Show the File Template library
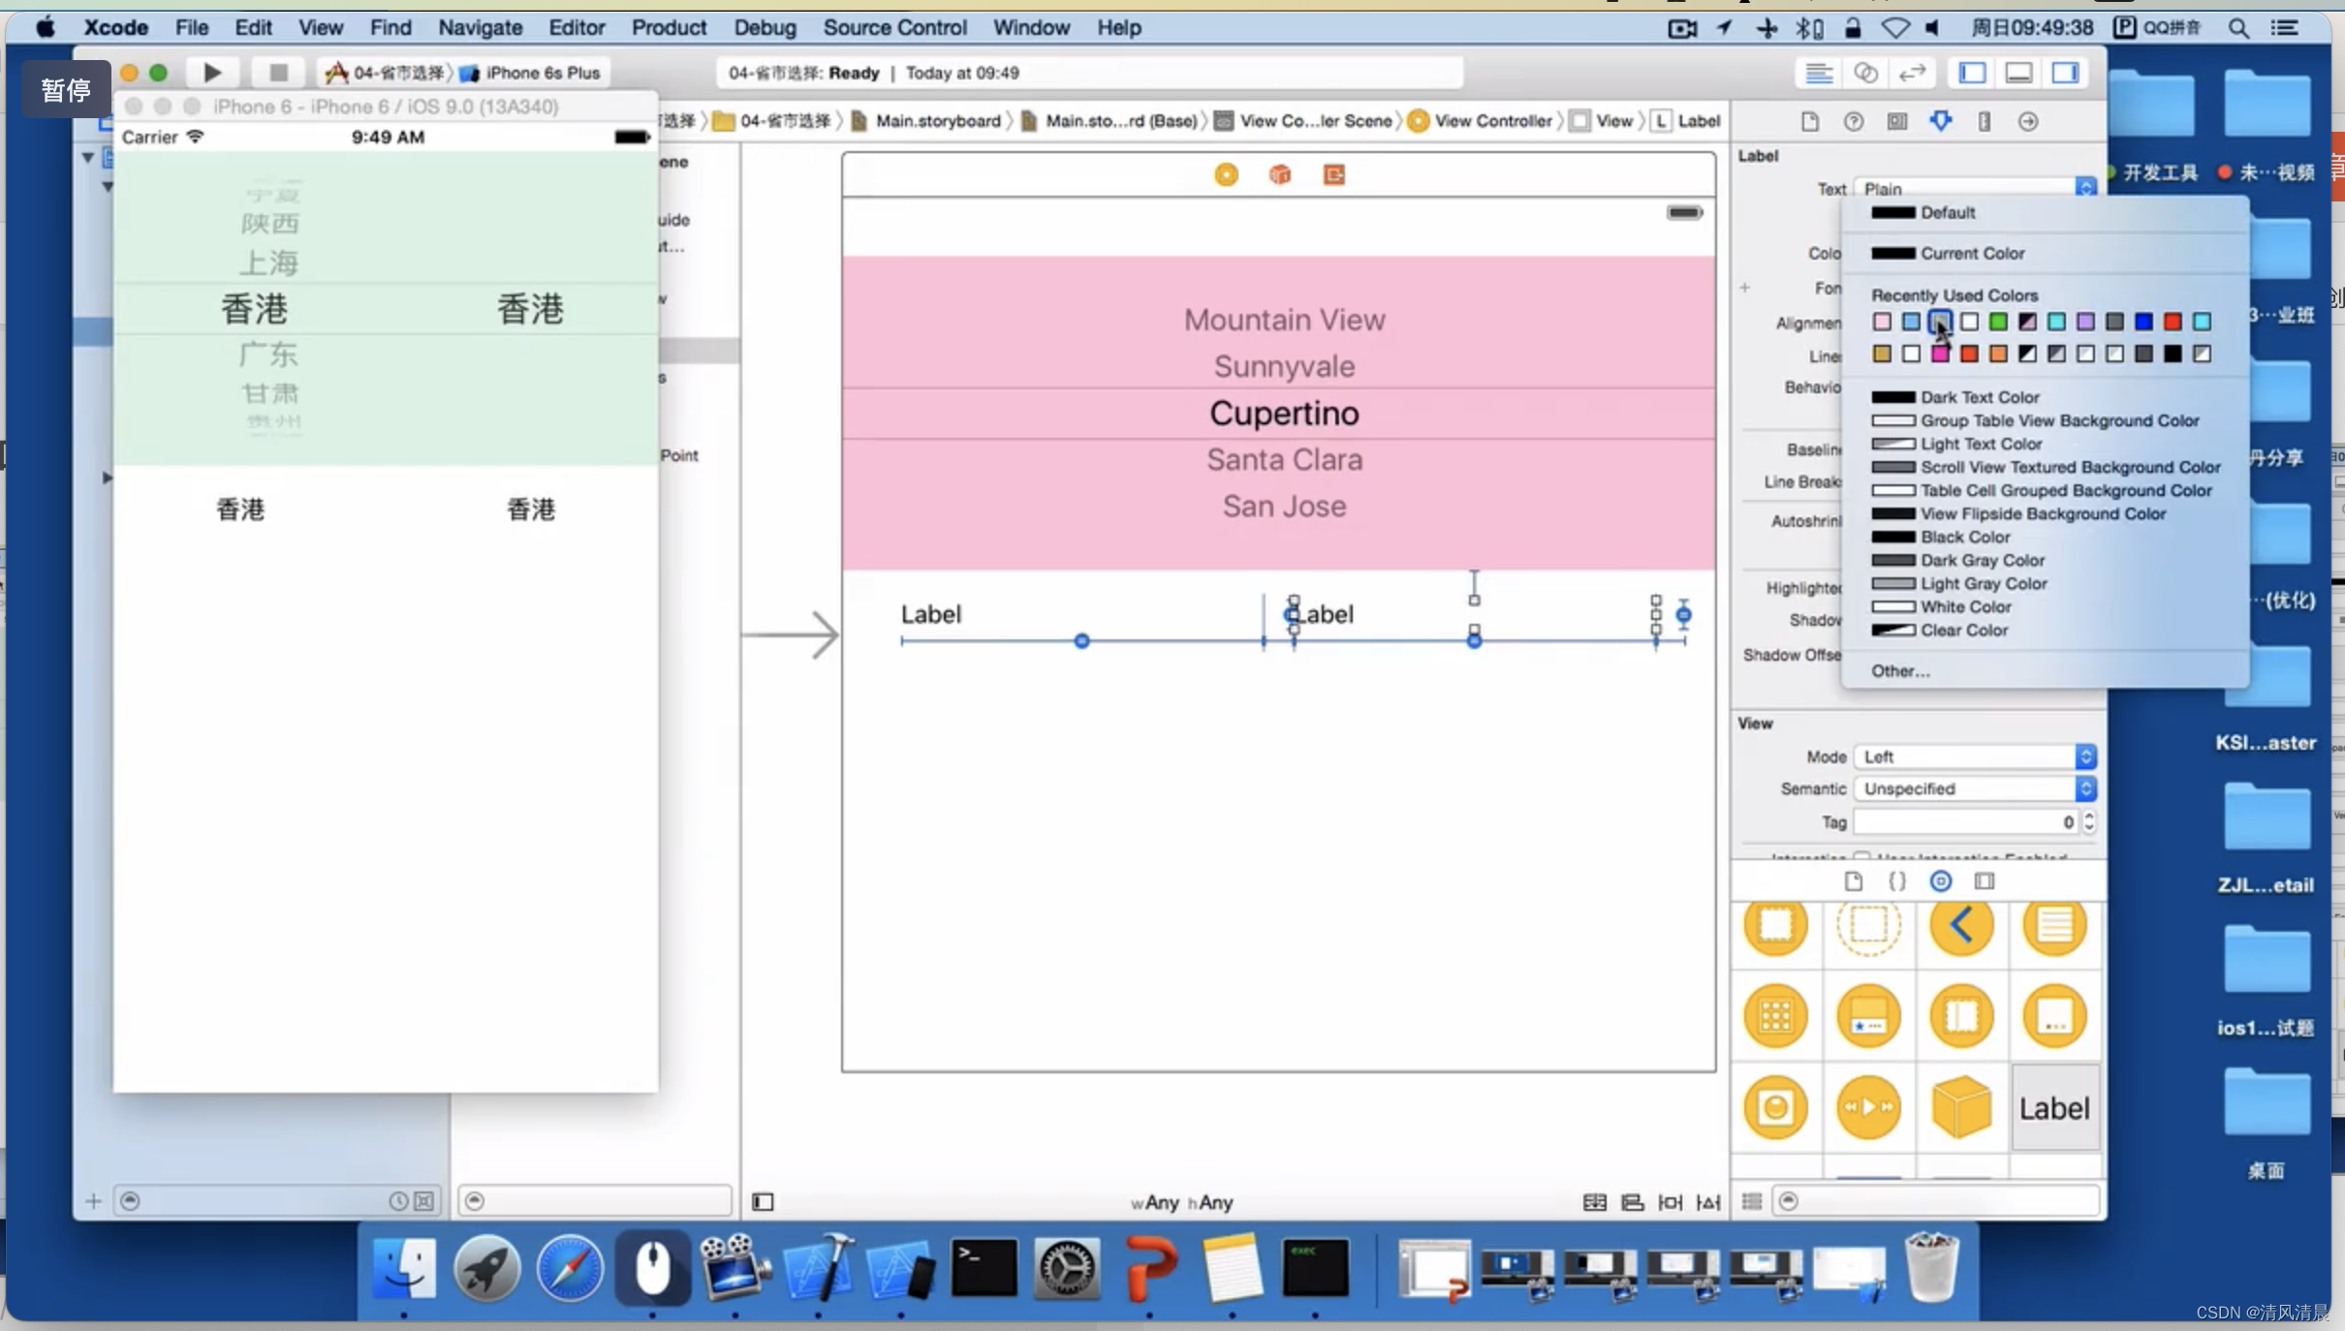 tap(1853, 882)
